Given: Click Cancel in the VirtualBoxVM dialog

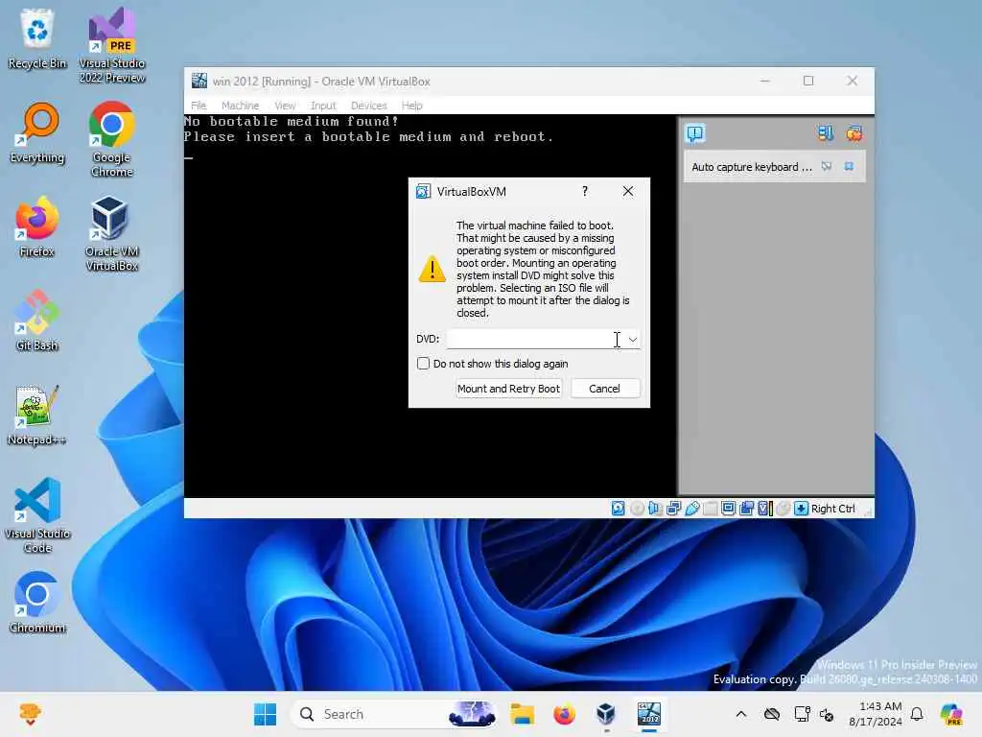Looking at the screenshot, I should coord(605,389).
